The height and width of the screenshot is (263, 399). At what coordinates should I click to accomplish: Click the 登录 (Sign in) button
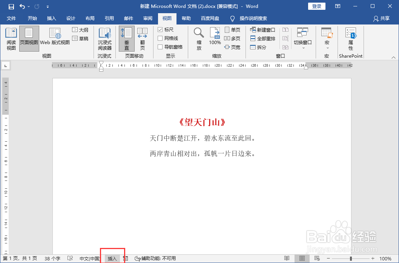316,6
